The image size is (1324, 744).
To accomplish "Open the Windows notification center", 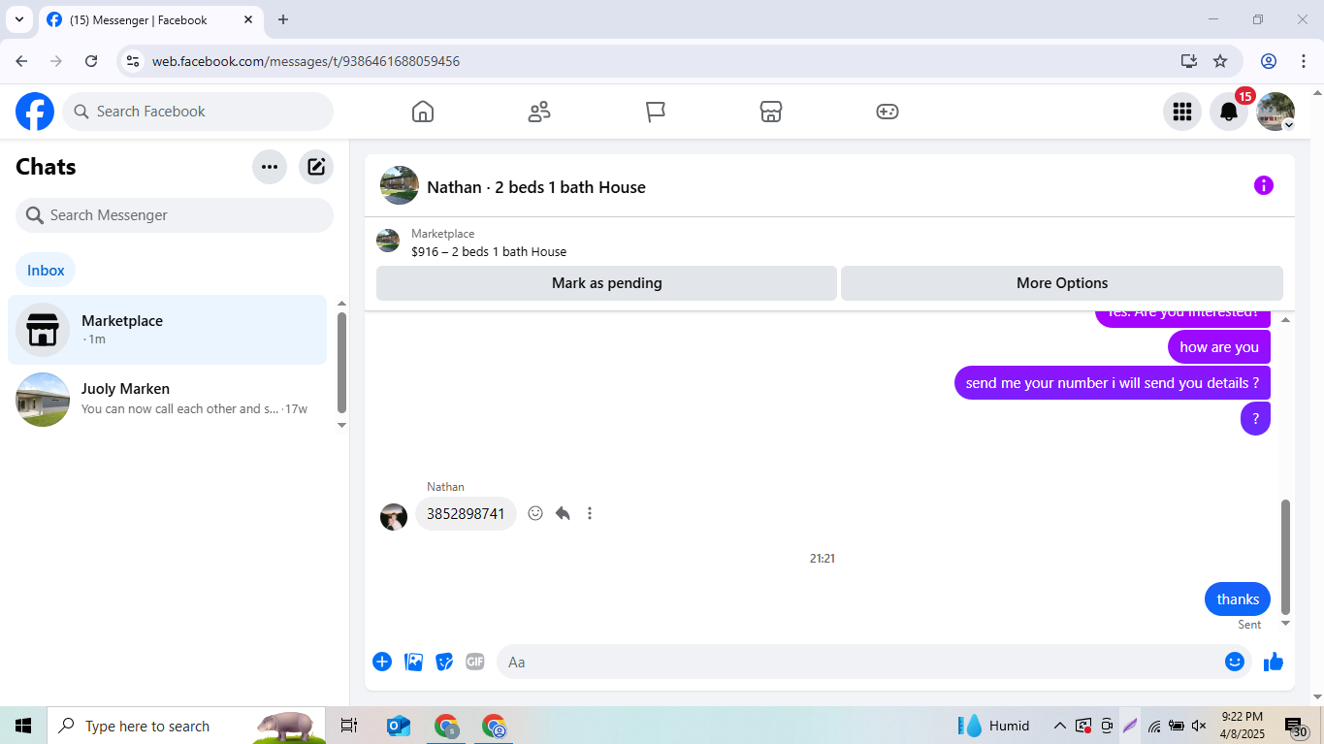I will click(x=1296, y=727).
